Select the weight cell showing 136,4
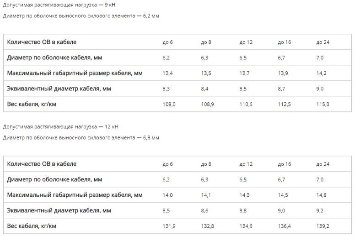Image resolution: width=355 pixels, height=236 pixels. pyautogui.click(x=284, y=226)
